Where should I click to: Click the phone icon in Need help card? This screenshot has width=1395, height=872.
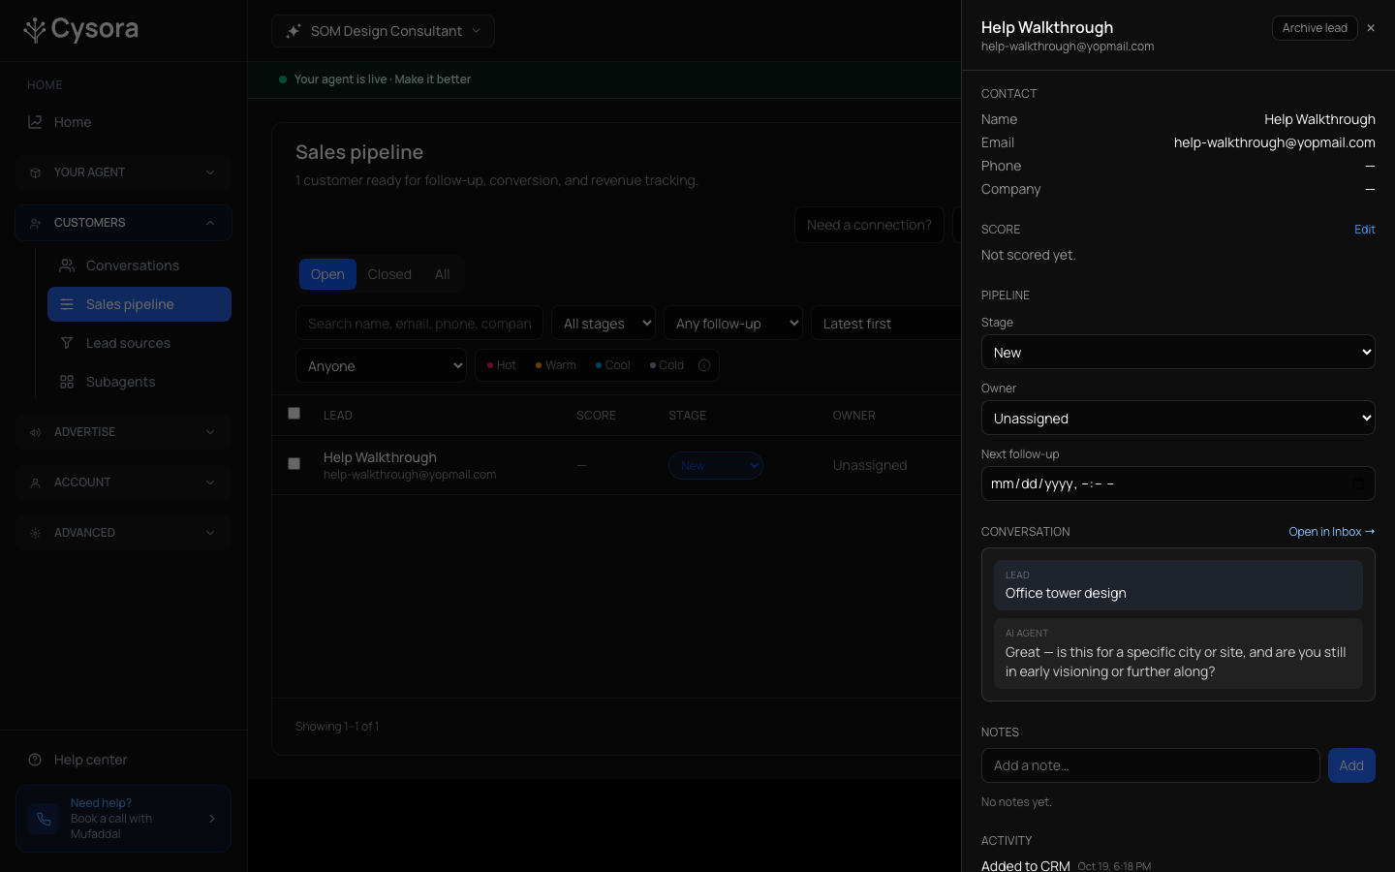pos(44,819)
